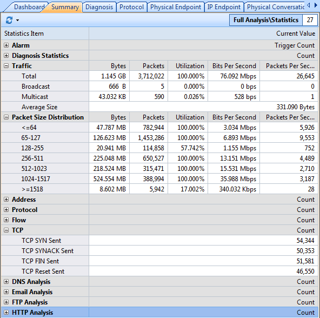
Task: Expand the DNS Analysis section
Action: (x=6, y=281)
